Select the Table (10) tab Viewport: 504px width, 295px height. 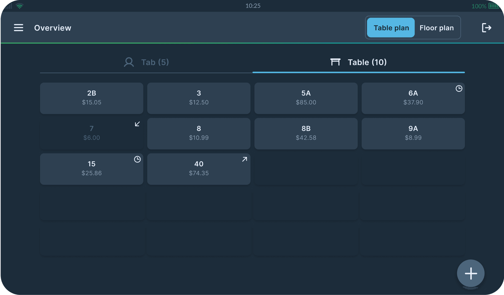coord(359,62)
